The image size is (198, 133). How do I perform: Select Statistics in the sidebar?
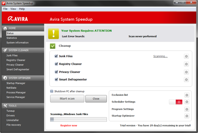coord(12,38)
